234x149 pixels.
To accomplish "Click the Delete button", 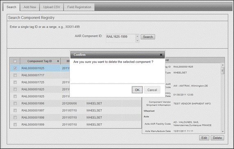I will [x=217, y=138].
